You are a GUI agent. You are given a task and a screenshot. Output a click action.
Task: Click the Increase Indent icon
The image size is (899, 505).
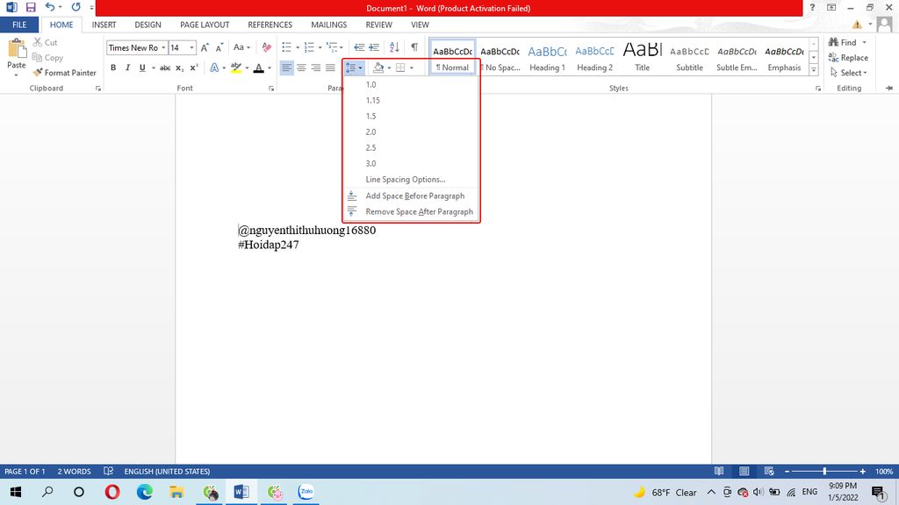[x=374, y=47]
